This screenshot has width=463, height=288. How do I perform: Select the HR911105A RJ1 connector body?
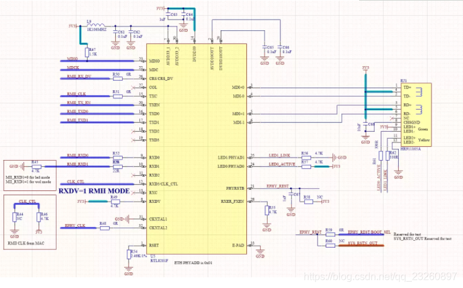[x=416, y=115]
